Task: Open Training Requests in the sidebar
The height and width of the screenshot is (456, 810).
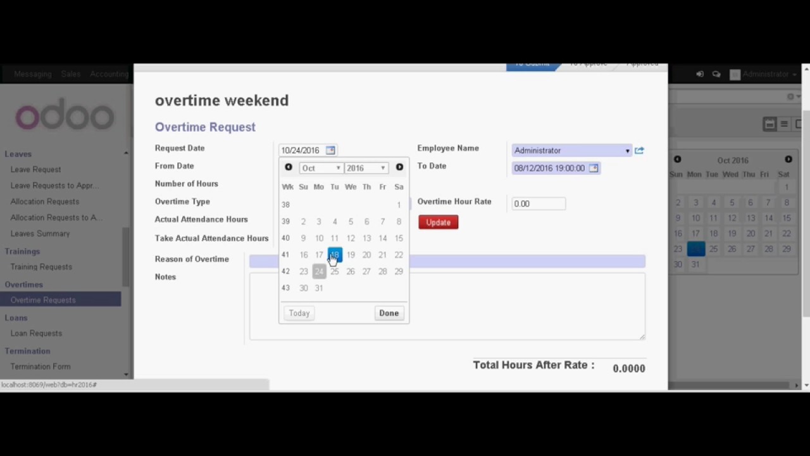Action: click(x=41, y=267)
